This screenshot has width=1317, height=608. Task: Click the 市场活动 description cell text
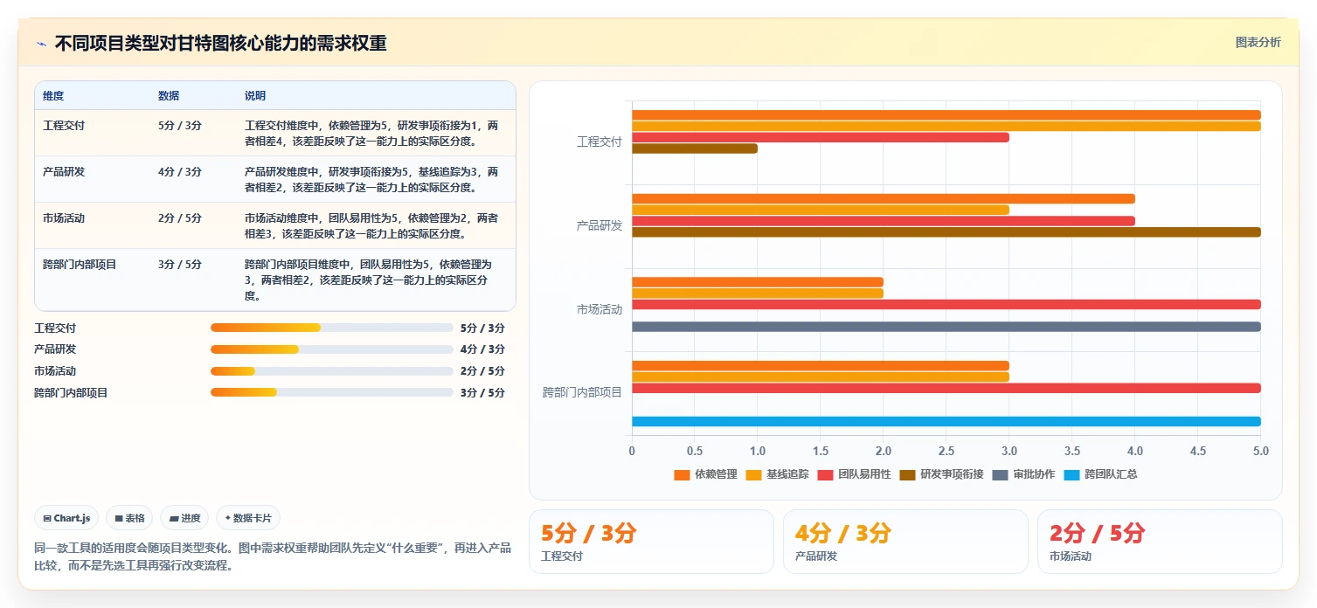pos(372,225)
